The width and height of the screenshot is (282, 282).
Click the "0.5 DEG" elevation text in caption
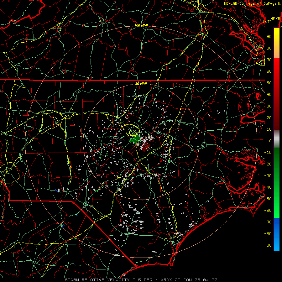142,280
